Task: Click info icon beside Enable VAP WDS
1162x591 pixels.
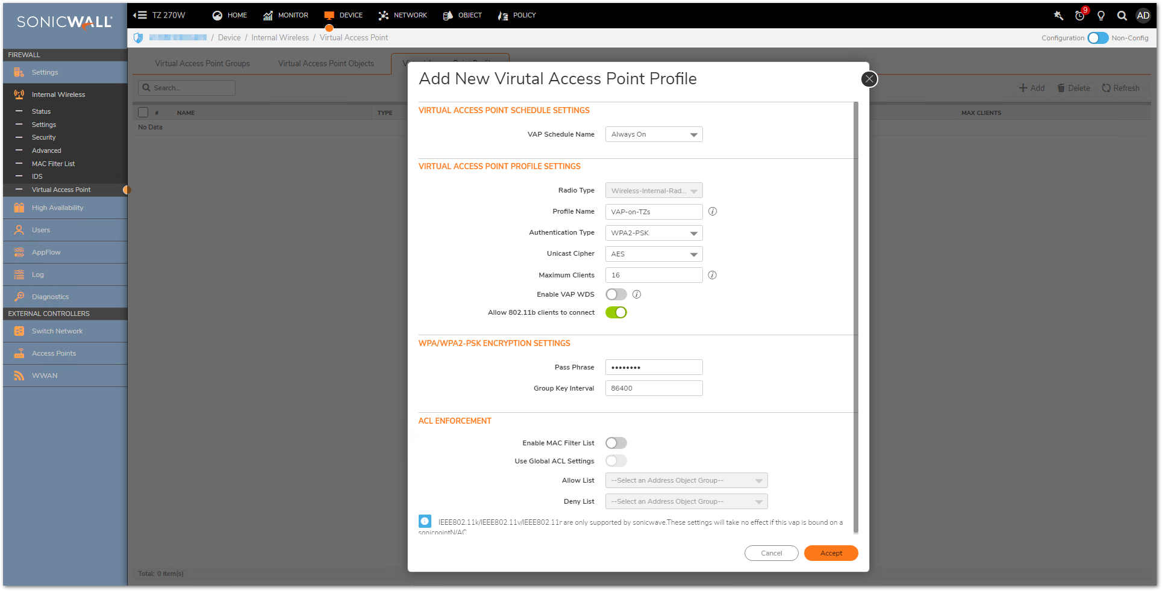Action: pos(637,294)
